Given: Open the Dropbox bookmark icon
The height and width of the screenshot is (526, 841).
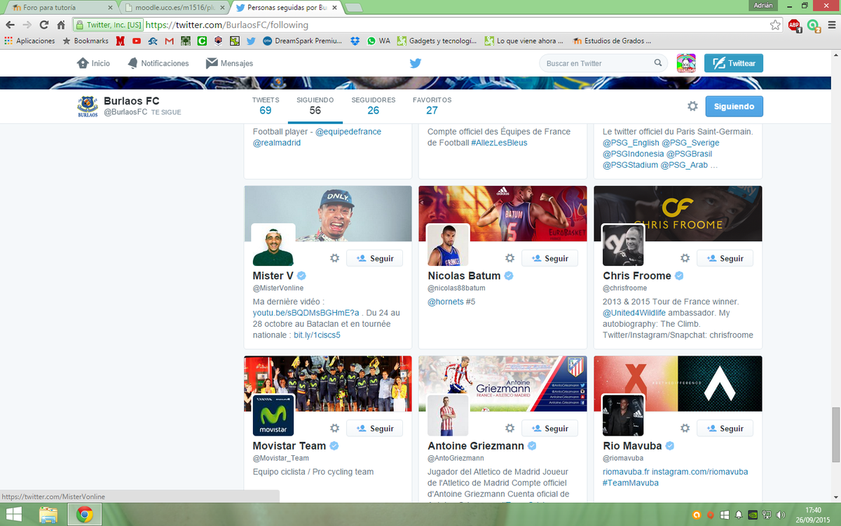Looking at the screenshot, I should coord(355,41).
